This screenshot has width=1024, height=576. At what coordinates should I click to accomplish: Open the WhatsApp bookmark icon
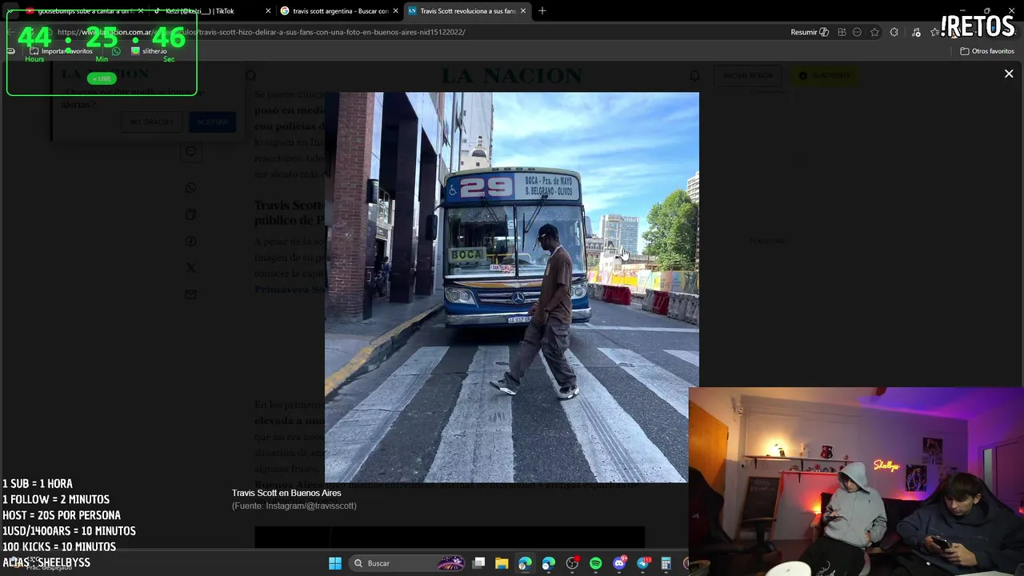click(116, 51)
